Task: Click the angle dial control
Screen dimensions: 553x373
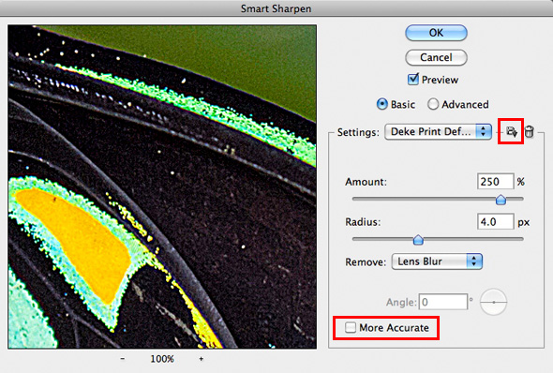Action: [493, 302]
